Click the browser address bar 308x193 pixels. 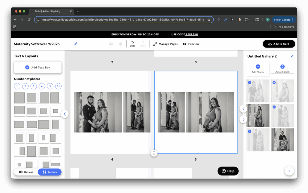coord(123,20)
